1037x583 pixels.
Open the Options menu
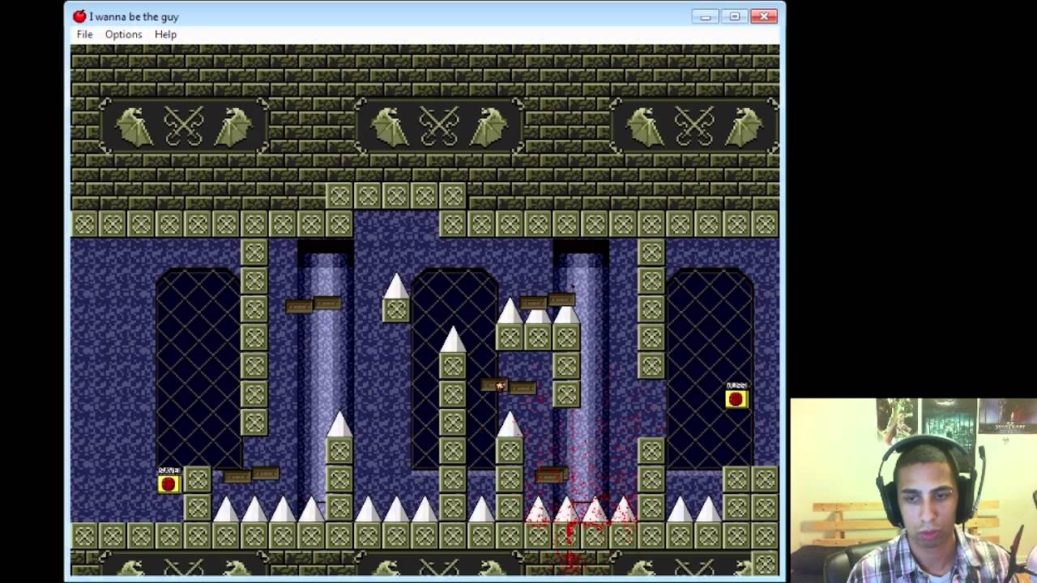(x=123, y=34)
